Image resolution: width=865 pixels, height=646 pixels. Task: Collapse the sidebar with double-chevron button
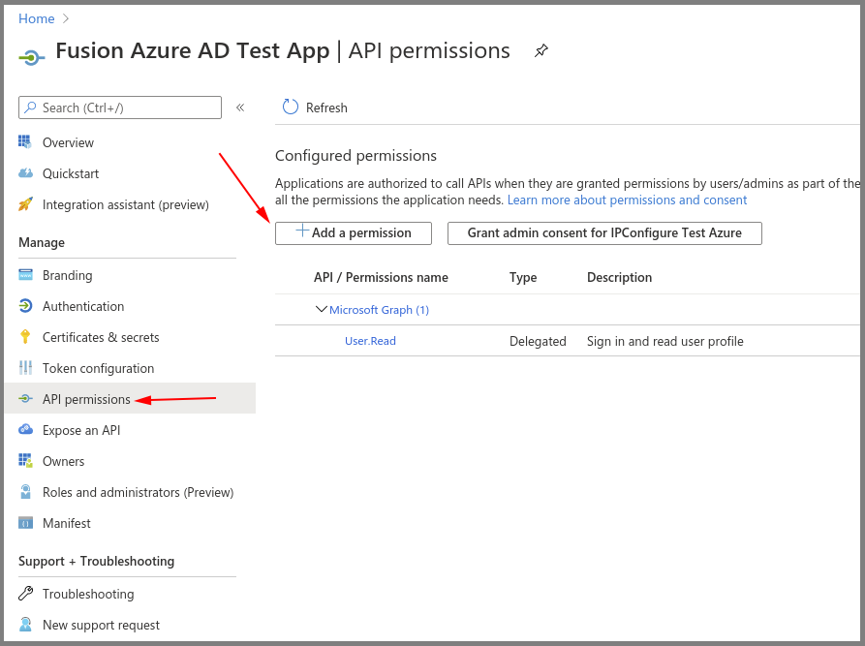click(240, 108)
